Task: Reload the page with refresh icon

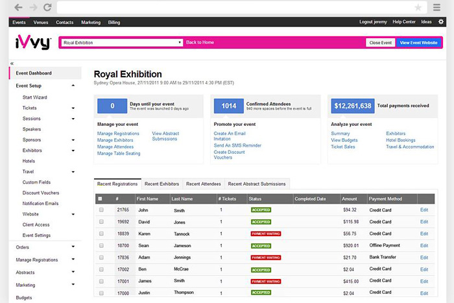Action: (x=47, y=7)
